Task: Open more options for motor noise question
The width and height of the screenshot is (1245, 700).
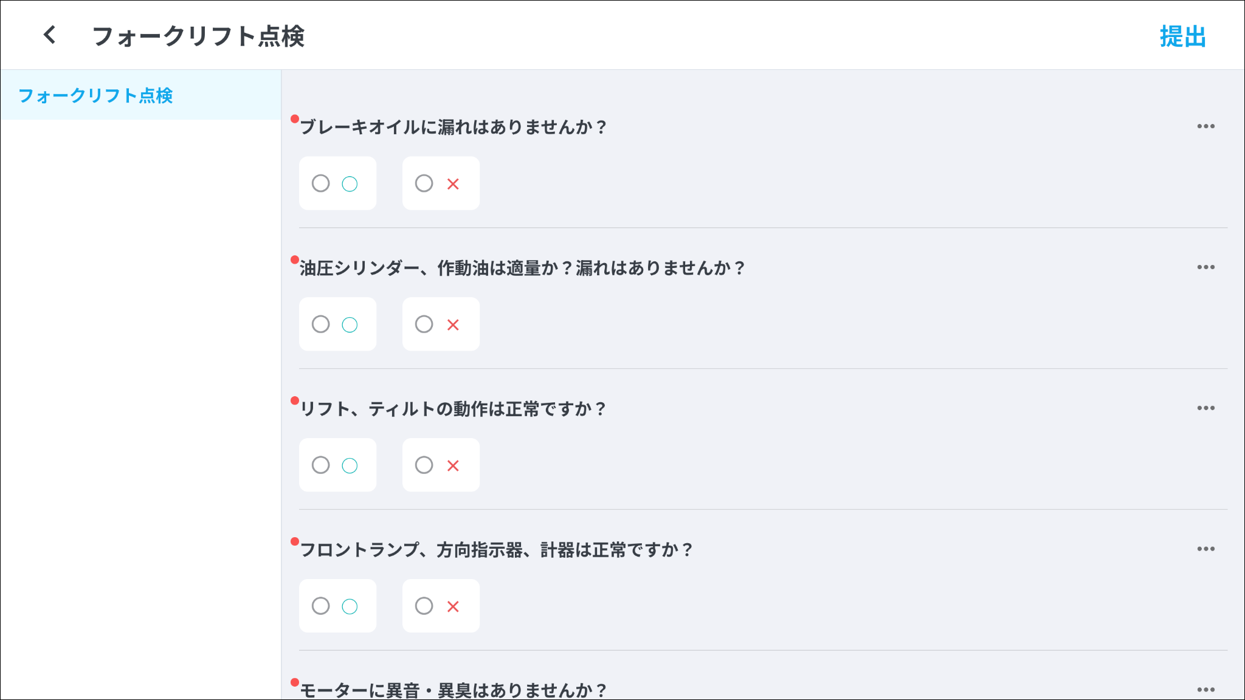Action: click(1205, 690)
